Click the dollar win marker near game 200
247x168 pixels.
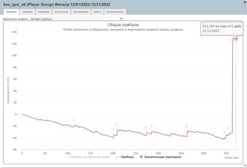113,130
